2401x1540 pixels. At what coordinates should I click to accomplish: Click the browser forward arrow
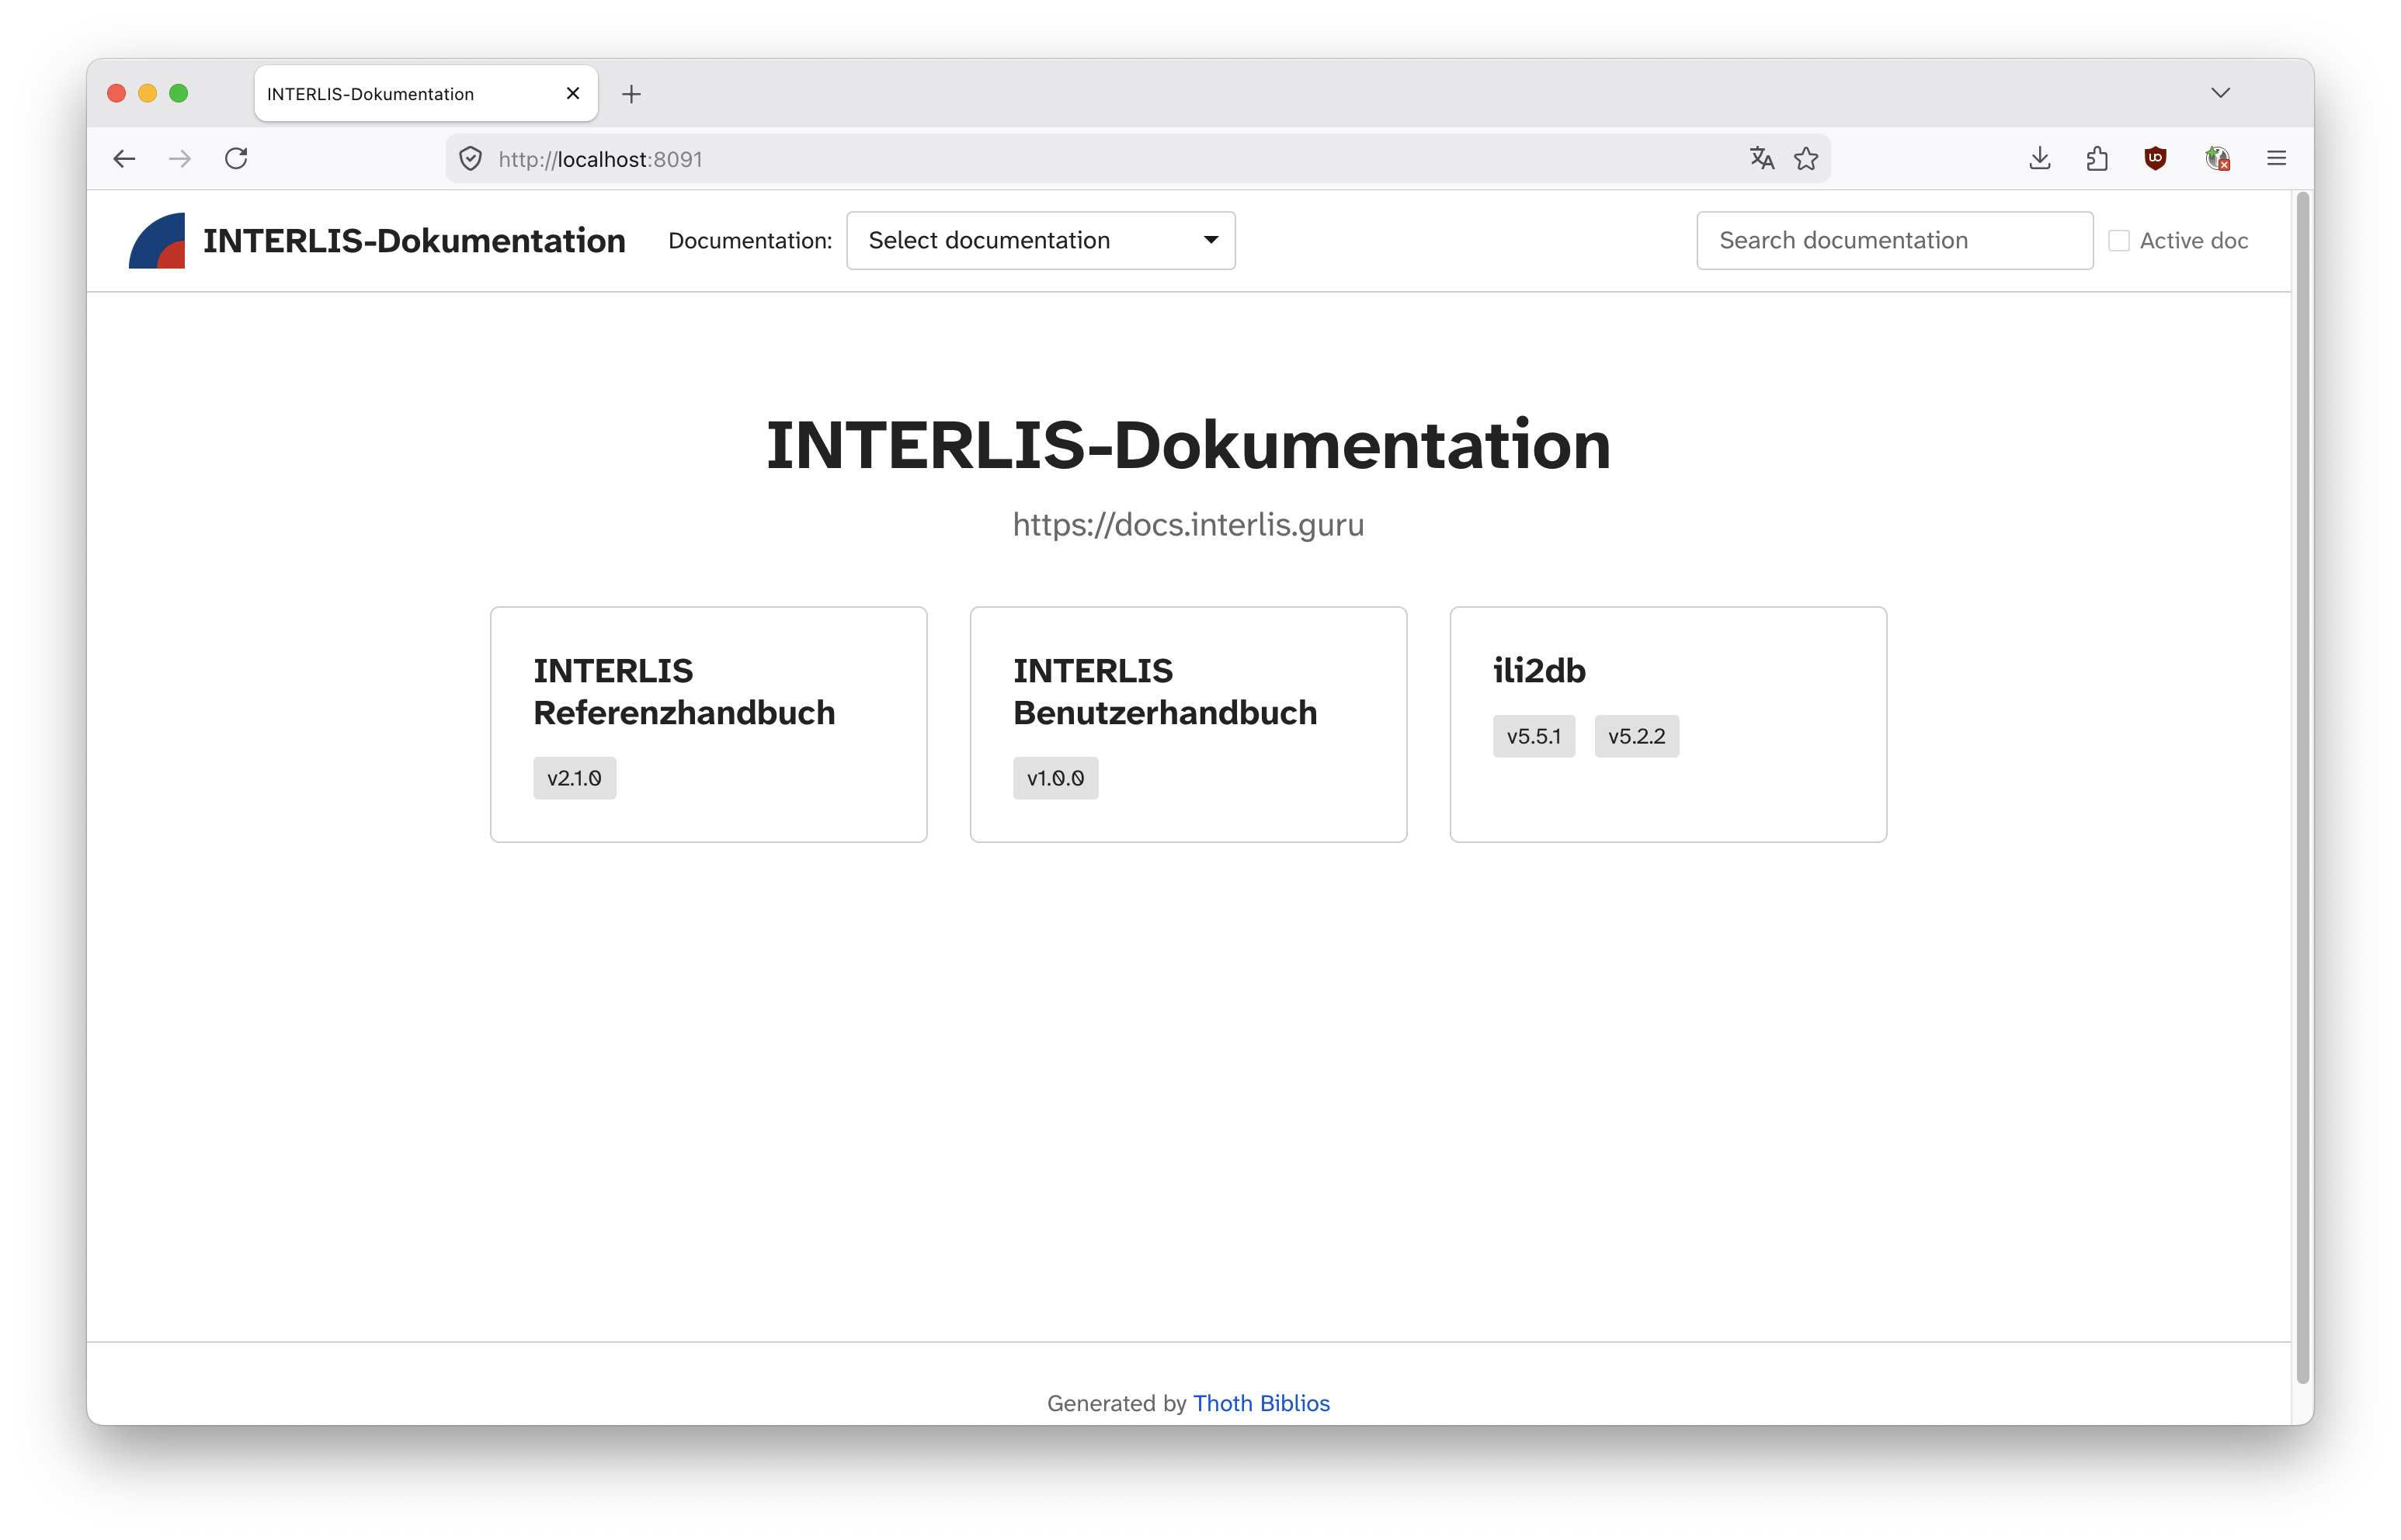click(x=180, y=158)
